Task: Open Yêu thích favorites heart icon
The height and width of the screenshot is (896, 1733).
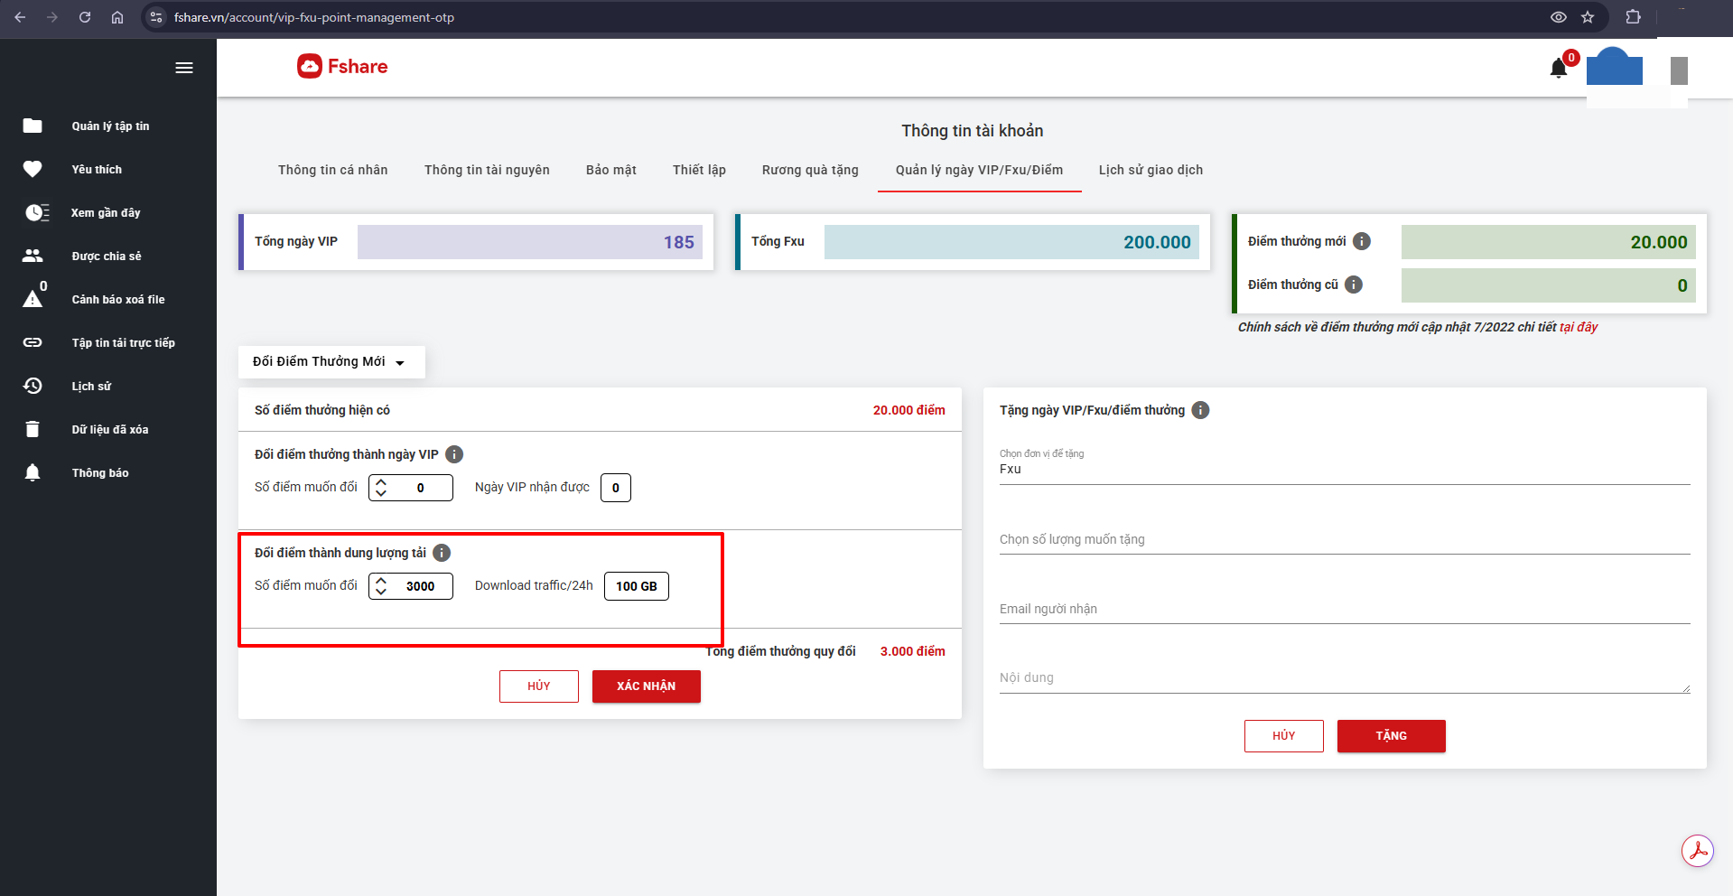Action: pyautogui.click(x=33, y=169)
